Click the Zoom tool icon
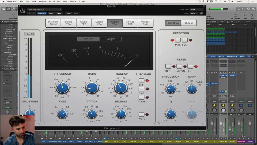The image size is (257, 145). pyautogui.click(x=244, y=16)
